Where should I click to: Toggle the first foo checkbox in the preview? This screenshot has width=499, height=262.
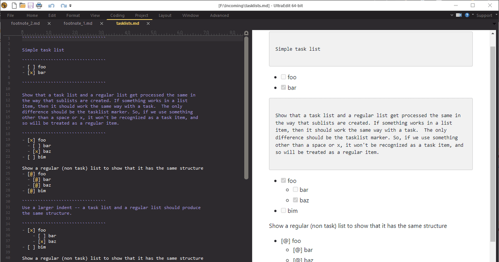tap(284, 77)
